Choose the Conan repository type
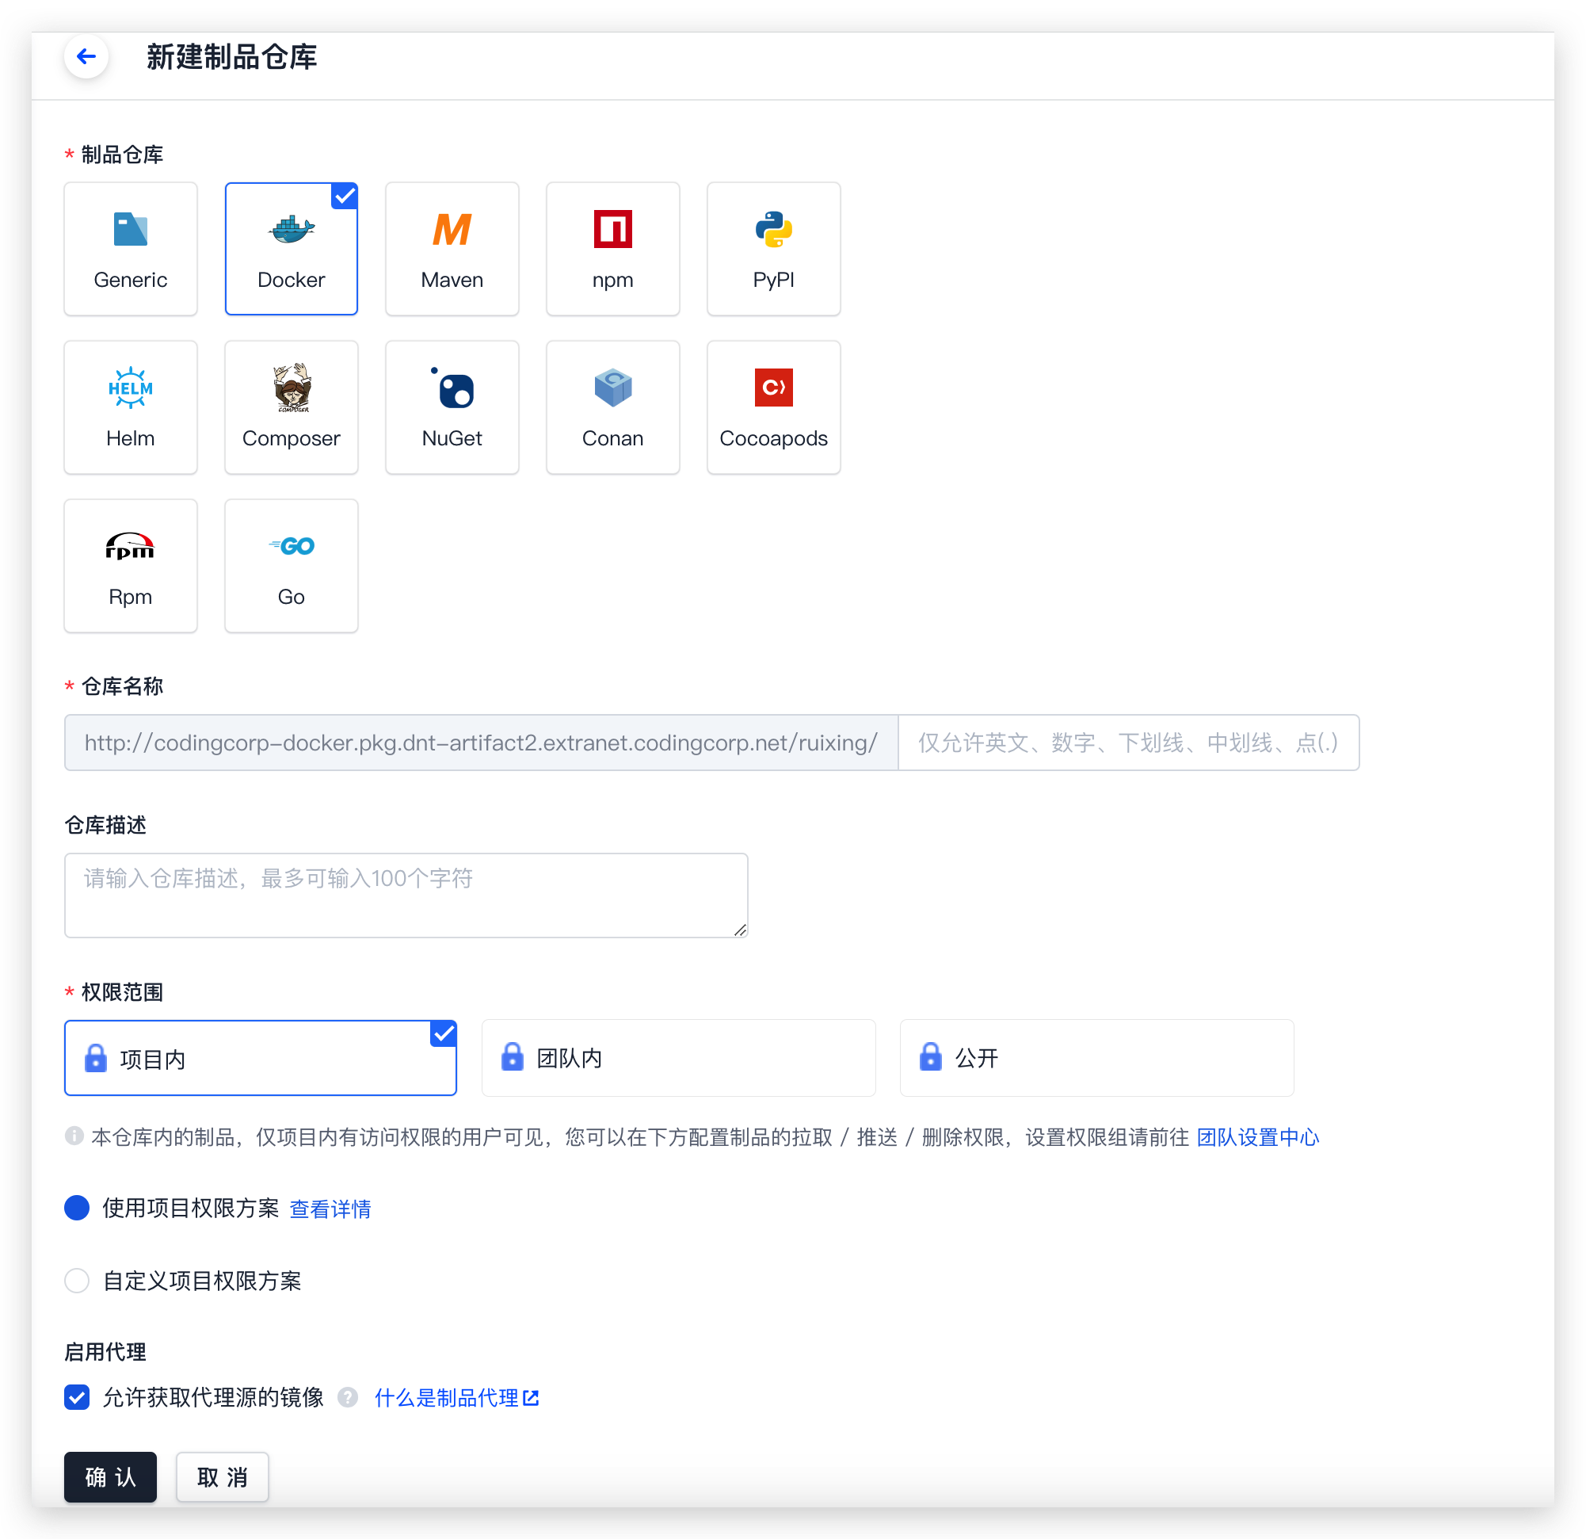This screenshot has width=1586, height=1539. (x=612, y=407)
